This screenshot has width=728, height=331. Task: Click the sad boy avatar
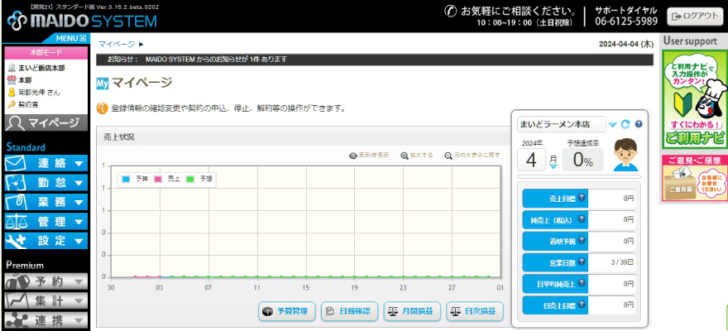(x=625, y=155)
